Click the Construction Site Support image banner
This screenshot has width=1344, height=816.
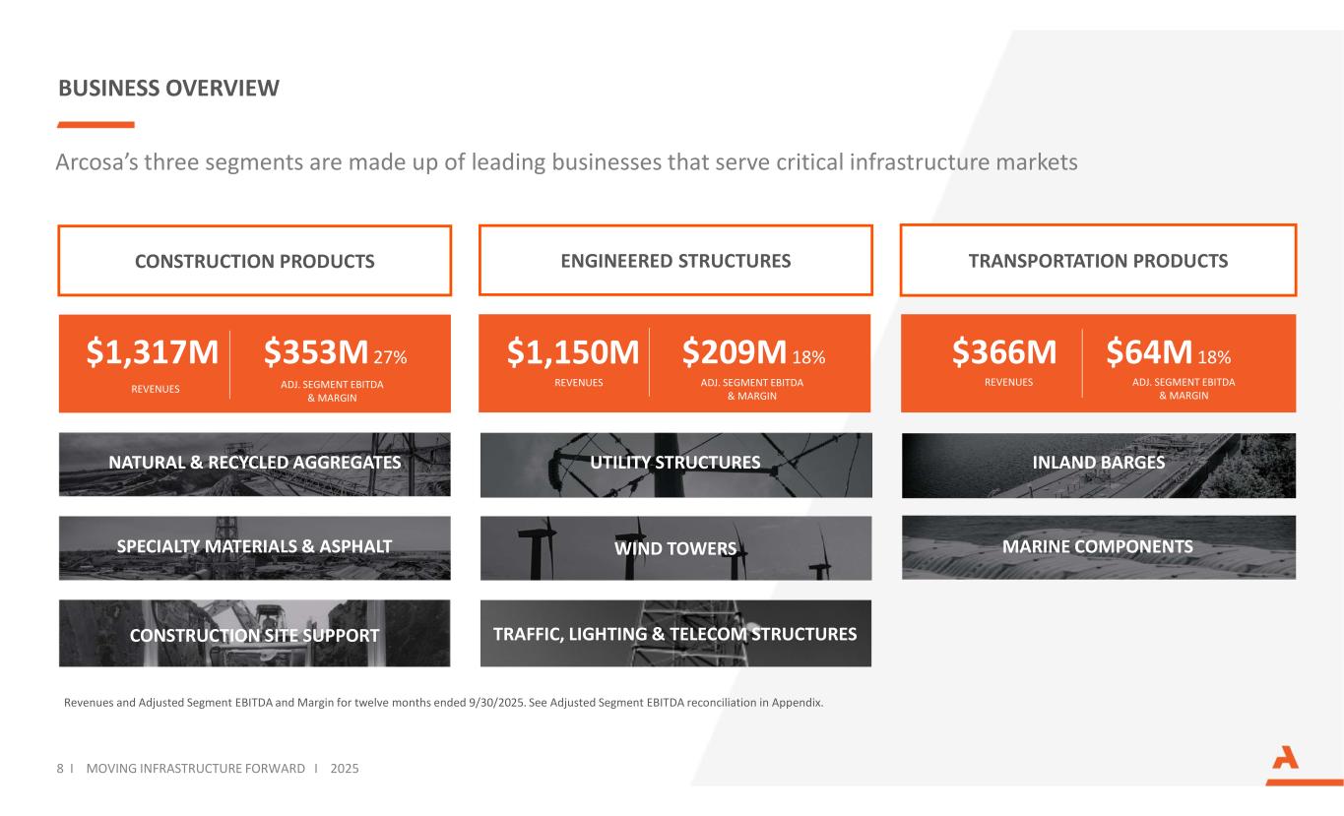click(254, 634)
